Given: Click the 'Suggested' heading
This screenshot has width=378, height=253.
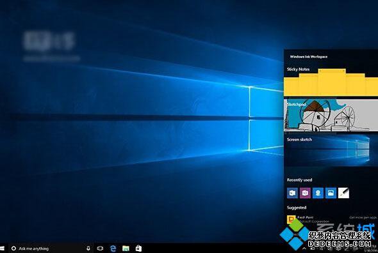Looking at the screenshot, I should click(x=297, y=208).
